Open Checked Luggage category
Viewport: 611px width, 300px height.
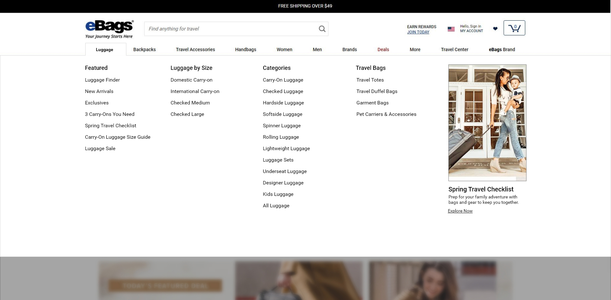[283, 91]
